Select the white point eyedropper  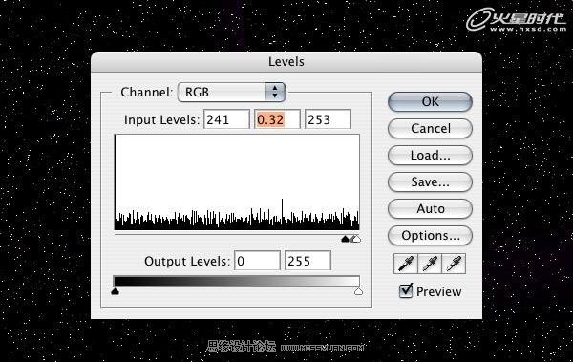454,264
